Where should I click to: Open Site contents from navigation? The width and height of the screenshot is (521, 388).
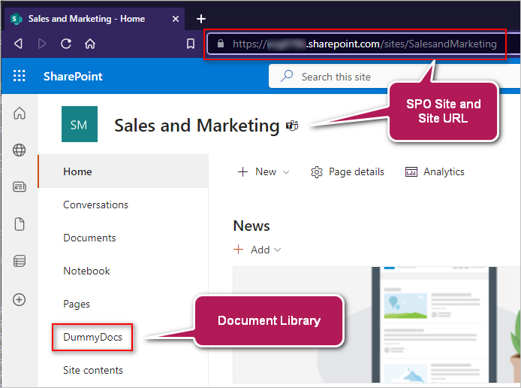click(x=92, y=370)
